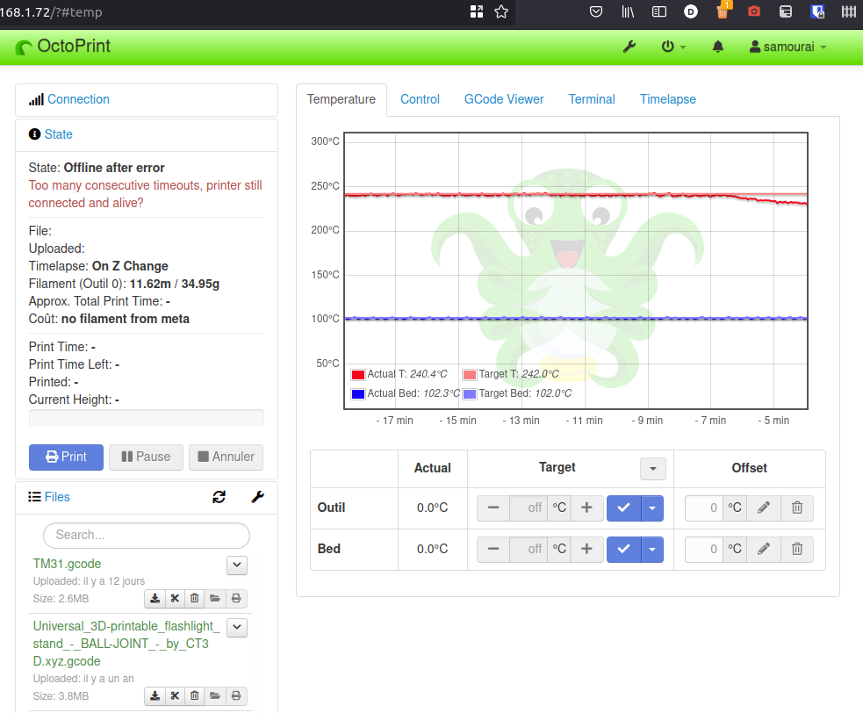Decrease Bed target temperature
The height and width of the screenshot is (713, 863).
click(493, 549)
